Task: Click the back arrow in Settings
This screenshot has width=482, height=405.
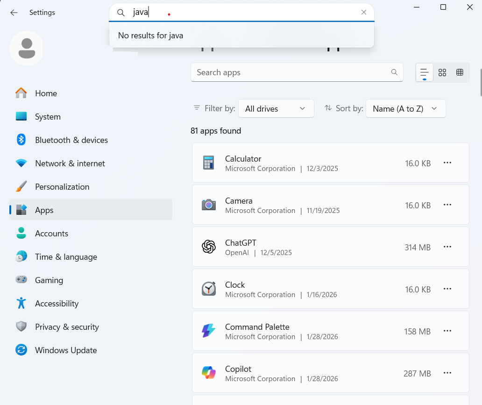Action: (14, 13)
